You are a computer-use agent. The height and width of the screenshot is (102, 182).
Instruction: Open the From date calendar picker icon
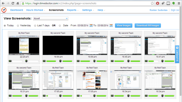click(x=91, y=25)
